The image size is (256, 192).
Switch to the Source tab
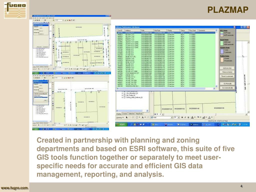coord(124,114)
